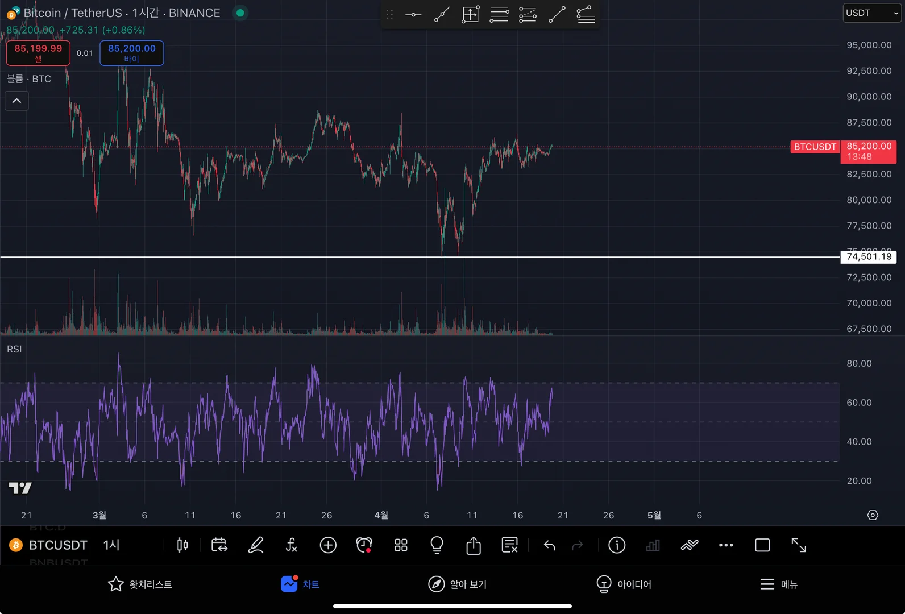Grab the drawing toolbar's dotted drag handle

389,15
